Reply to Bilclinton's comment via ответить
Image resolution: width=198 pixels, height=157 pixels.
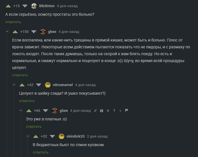[x=13, y=22]
